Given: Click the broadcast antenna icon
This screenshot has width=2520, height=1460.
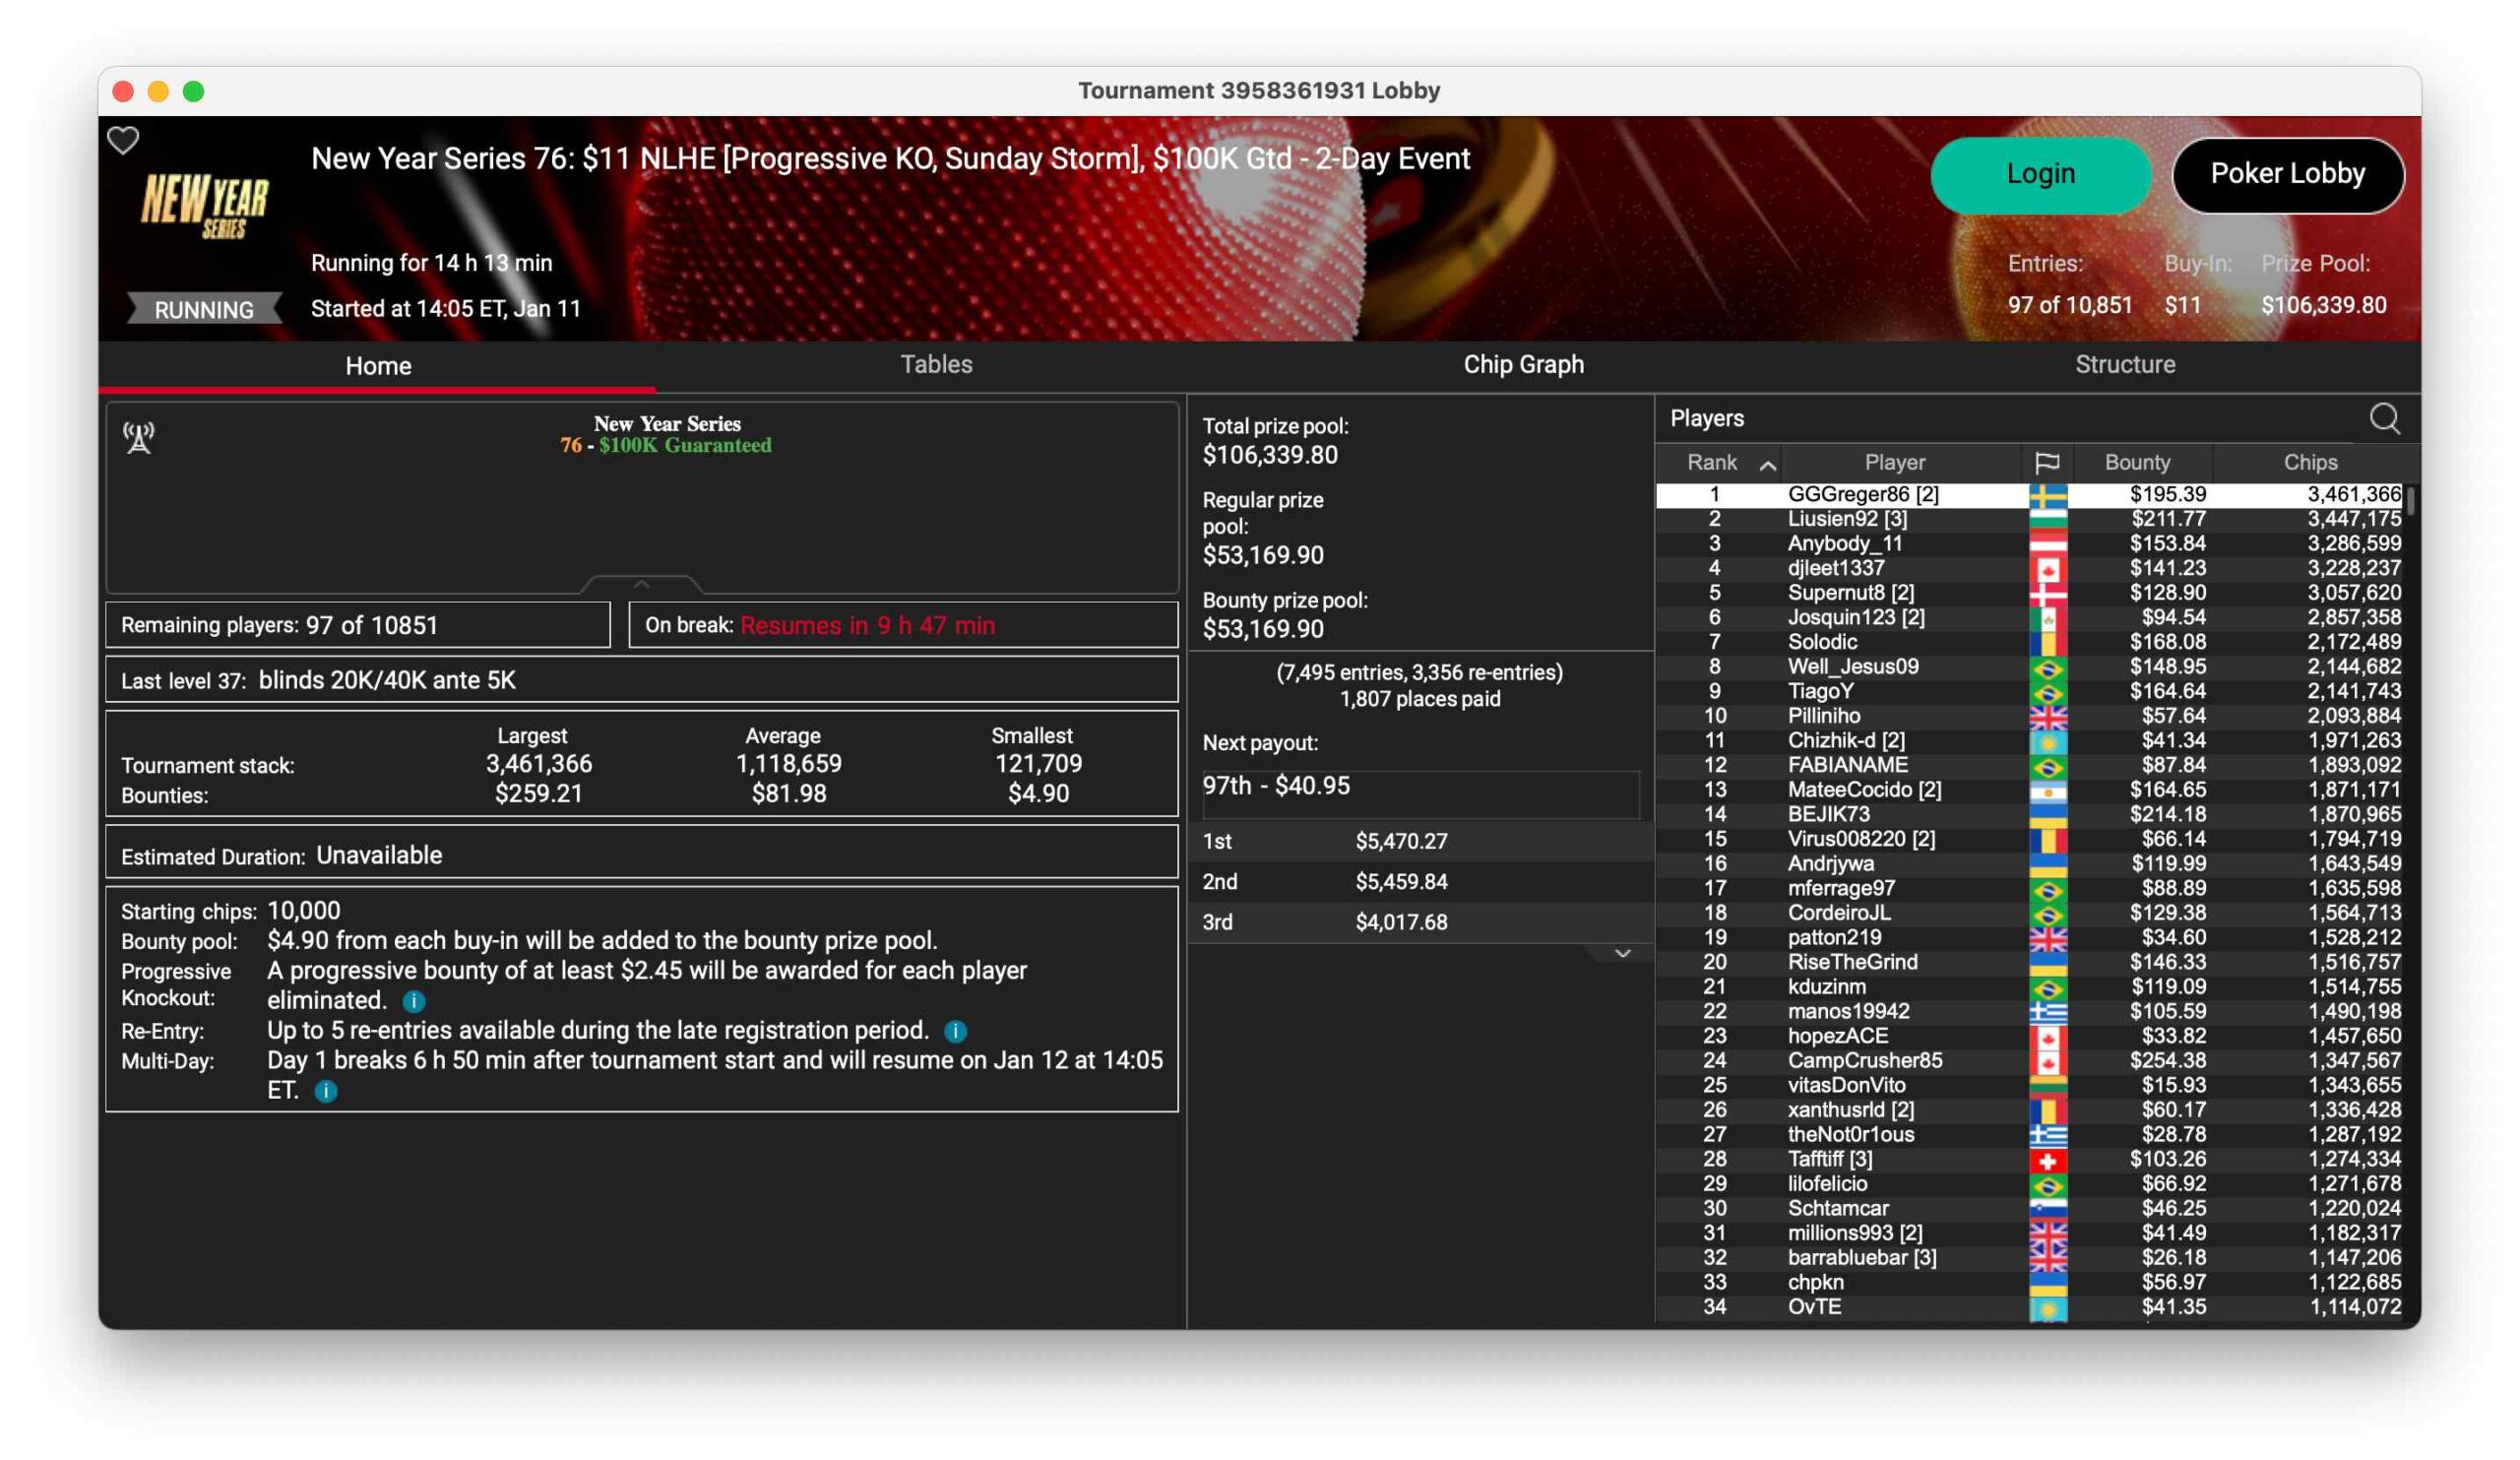Looking at the screenshot, I should click(139, 438).
